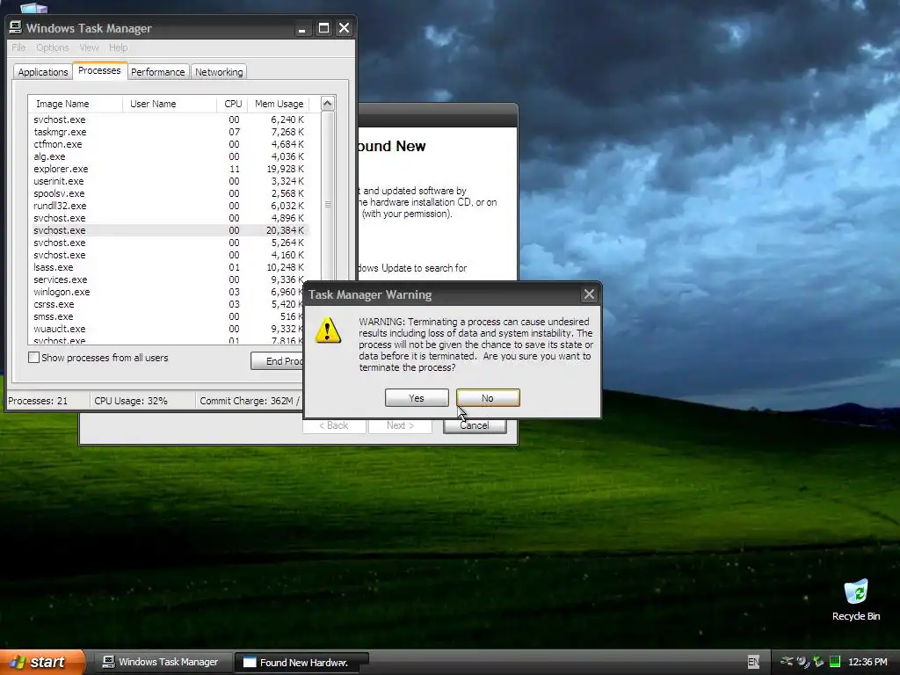Select the explorer.exe process

[168, 169]
